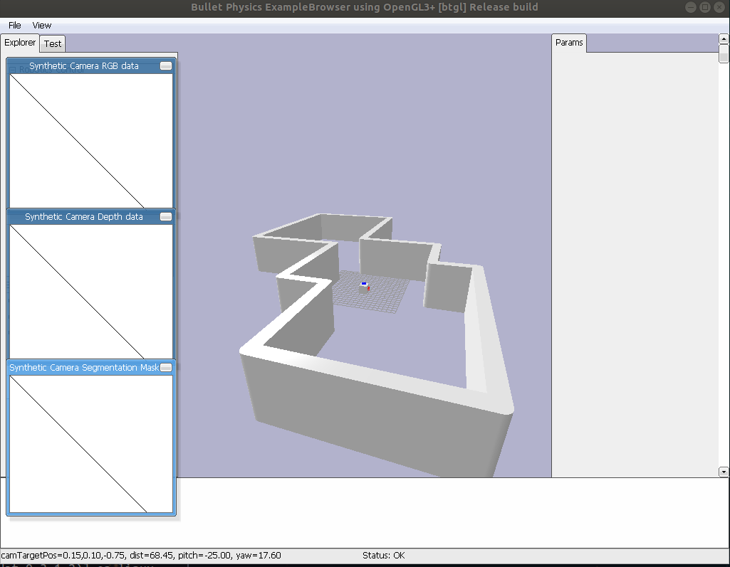Select the Explorer tab
Screen dimensions: 730x567
pyautogui.click(x=19, y=43)
